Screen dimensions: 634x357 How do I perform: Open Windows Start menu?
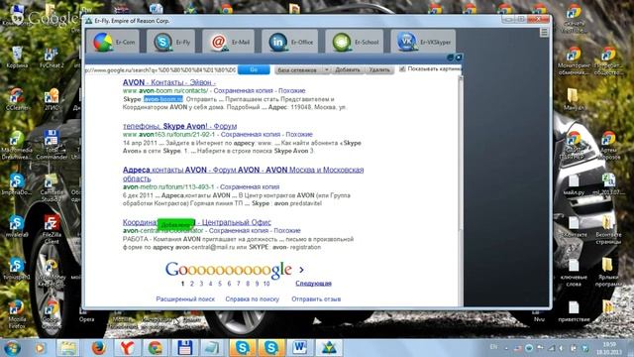point(11,348)
